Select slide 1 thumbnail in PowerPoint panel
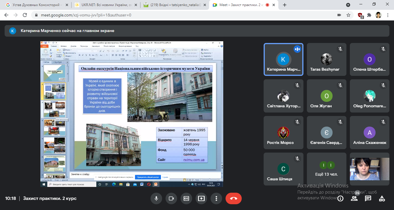 coord(55,73)
